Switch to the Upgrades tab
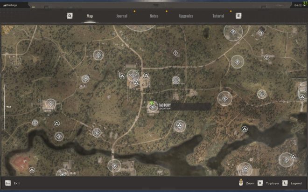 click(186, 16)
